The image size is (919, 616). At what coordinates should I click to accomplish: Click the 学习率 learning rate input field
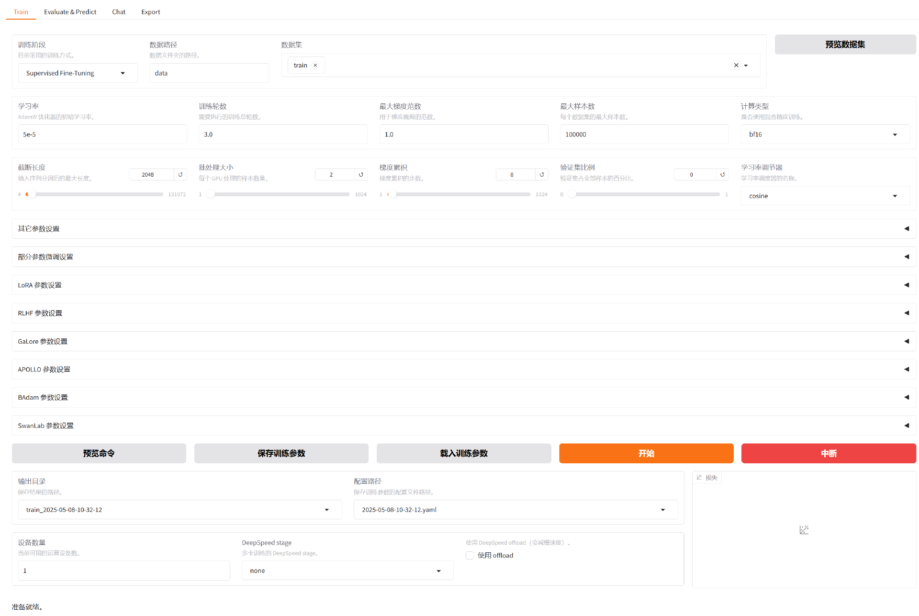click(x=102, y=134)
